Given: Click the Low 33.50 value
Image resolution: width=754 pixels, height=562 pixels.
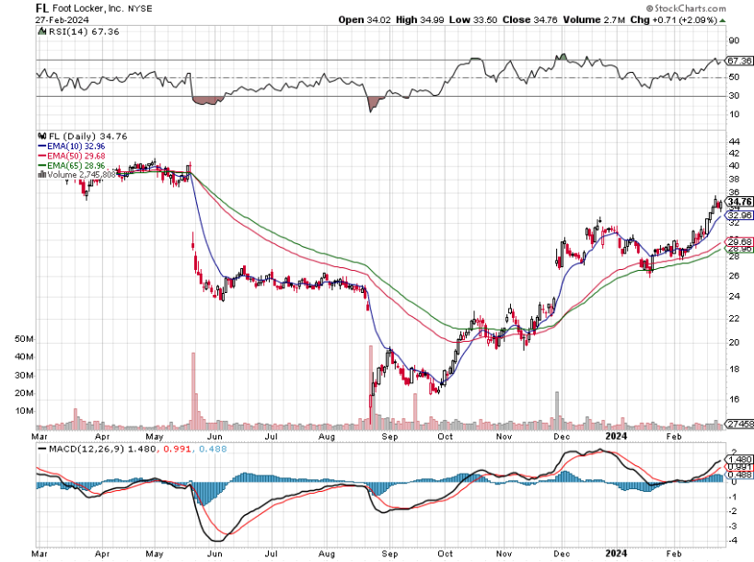Looking at the screenshot, I should (473, 19).
